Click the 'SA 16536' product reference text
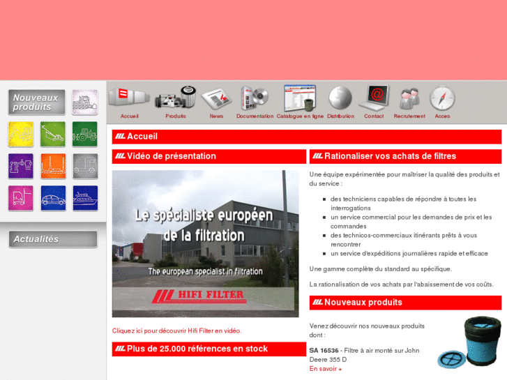Image resolution: width=507 pixels, height=380 pixels. pos(324,351)
